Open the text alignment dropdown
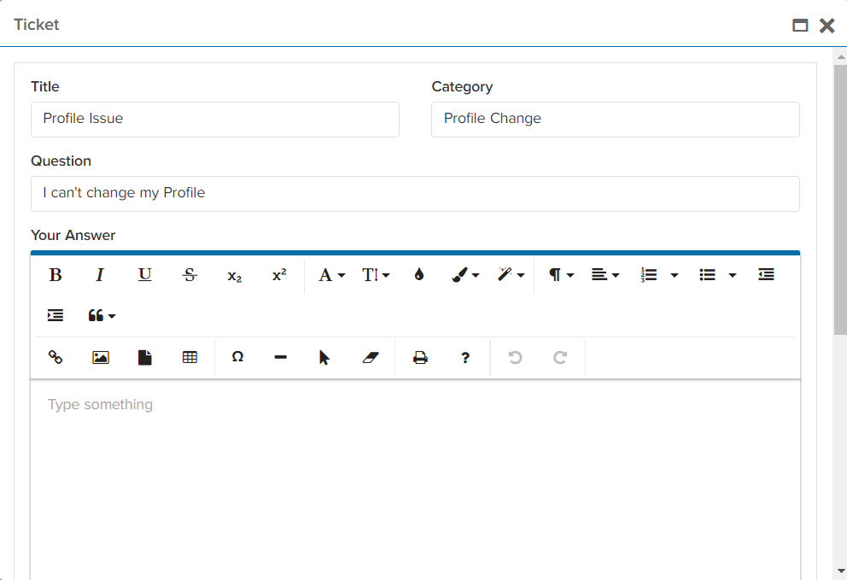This screenshot has height=580, width=847. point(605,275)
